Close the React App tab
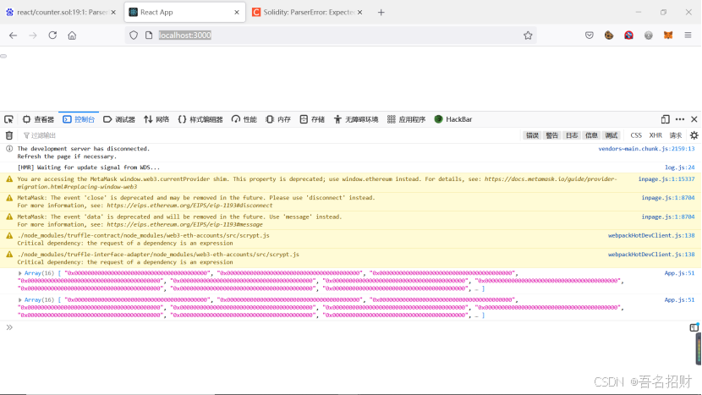This screenshot has height=395, width=702. tap(236, 13)
